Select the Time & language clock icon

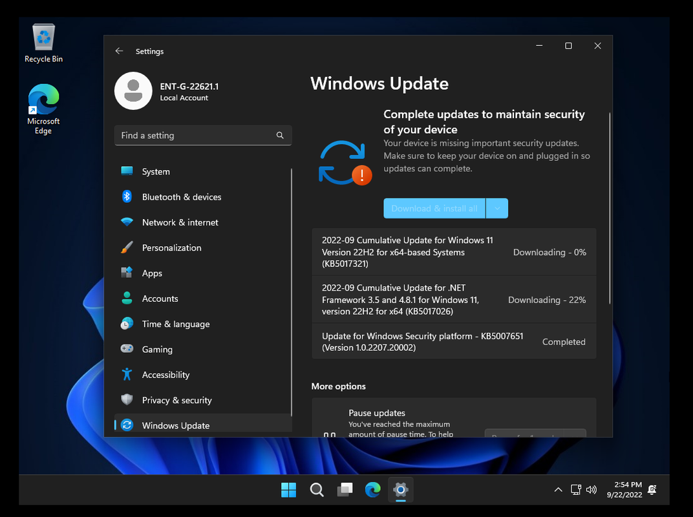tap(127, 324)
